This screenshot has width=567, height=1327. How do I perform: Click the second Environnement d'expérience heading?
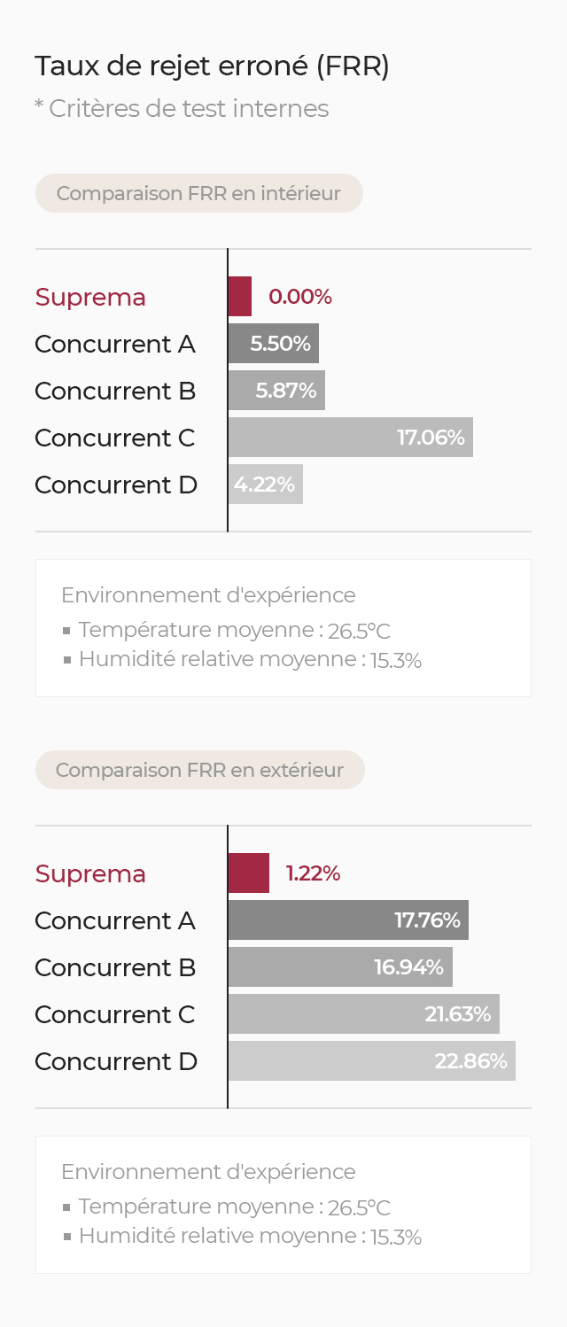pos(208,1172)
